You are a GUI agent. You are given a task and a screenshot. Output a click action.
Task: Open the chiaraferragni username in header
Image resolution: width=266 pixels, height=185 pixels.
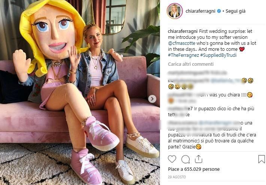tap(200, 11)
